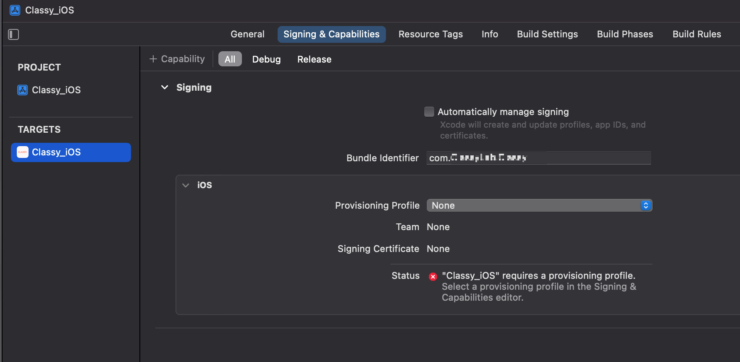Click the iOS section heading

205,185
